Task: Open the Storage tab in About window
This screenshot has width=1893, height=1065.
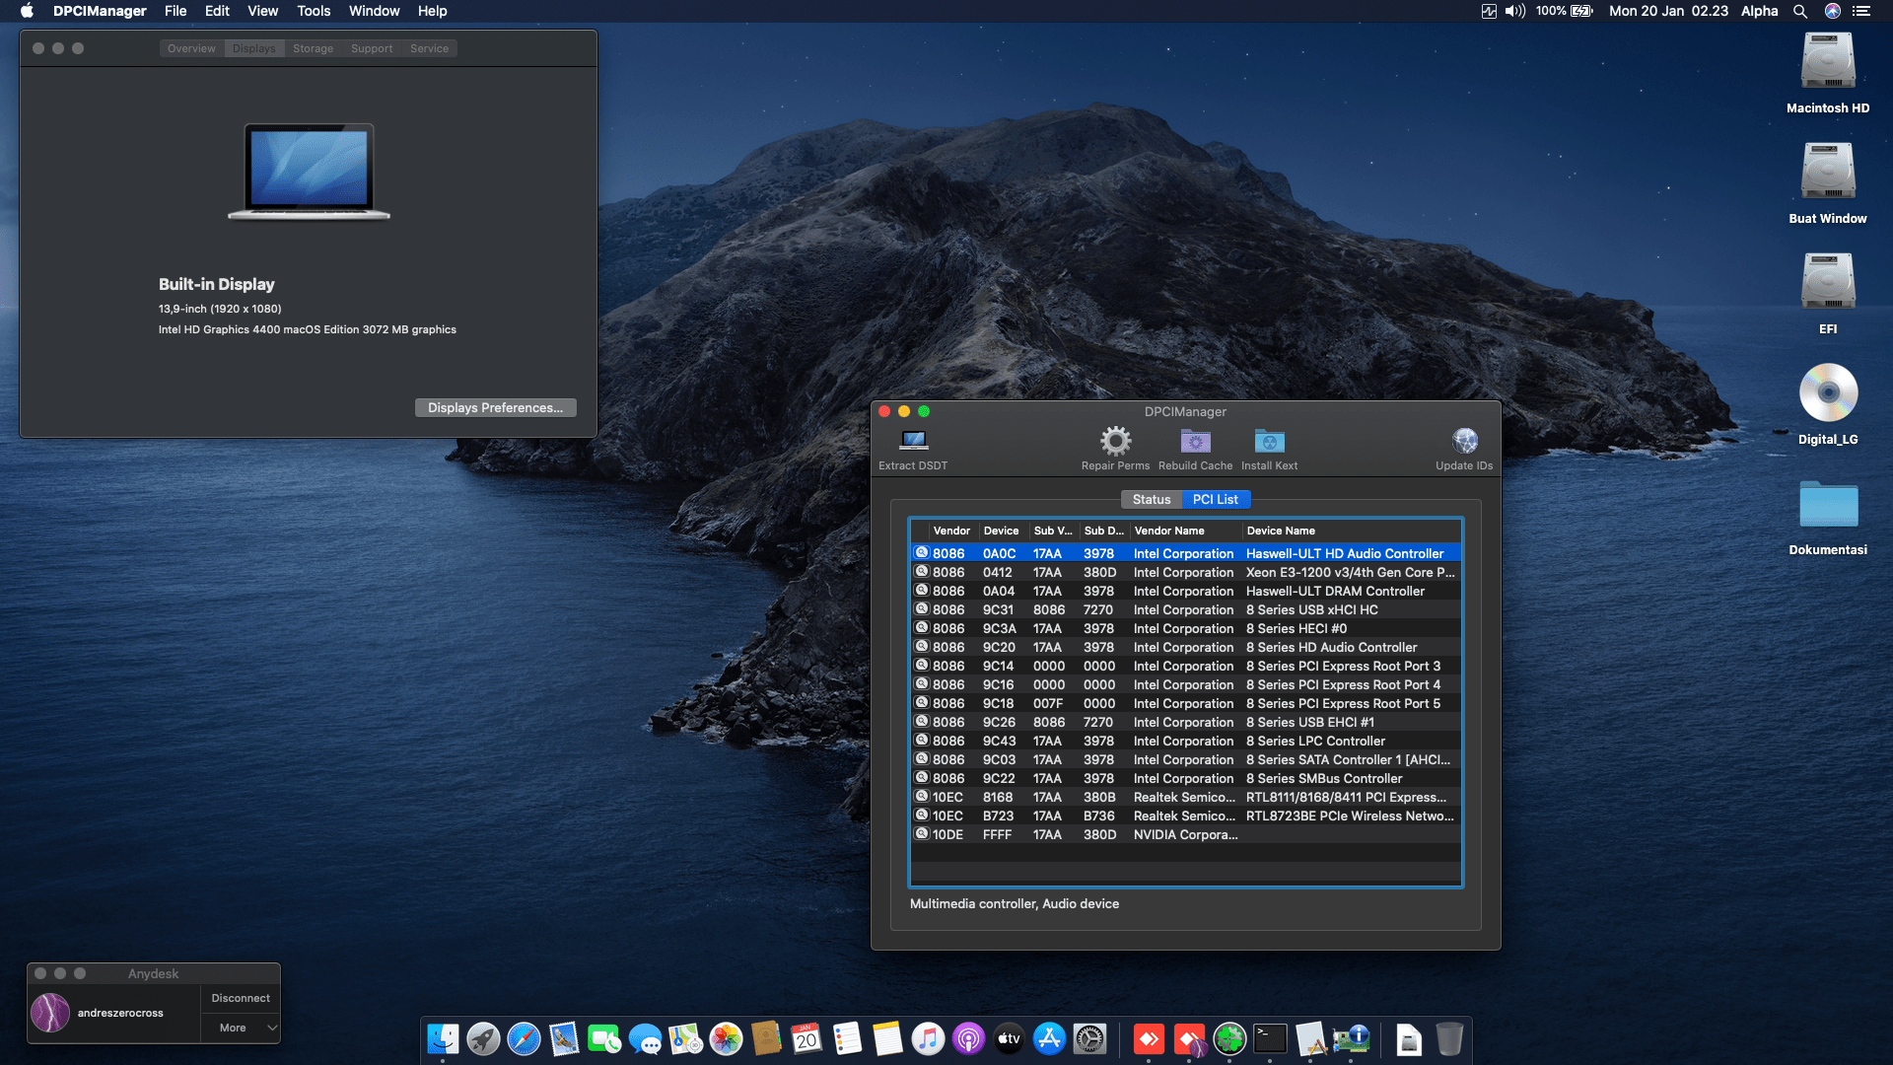Action: 313,48
